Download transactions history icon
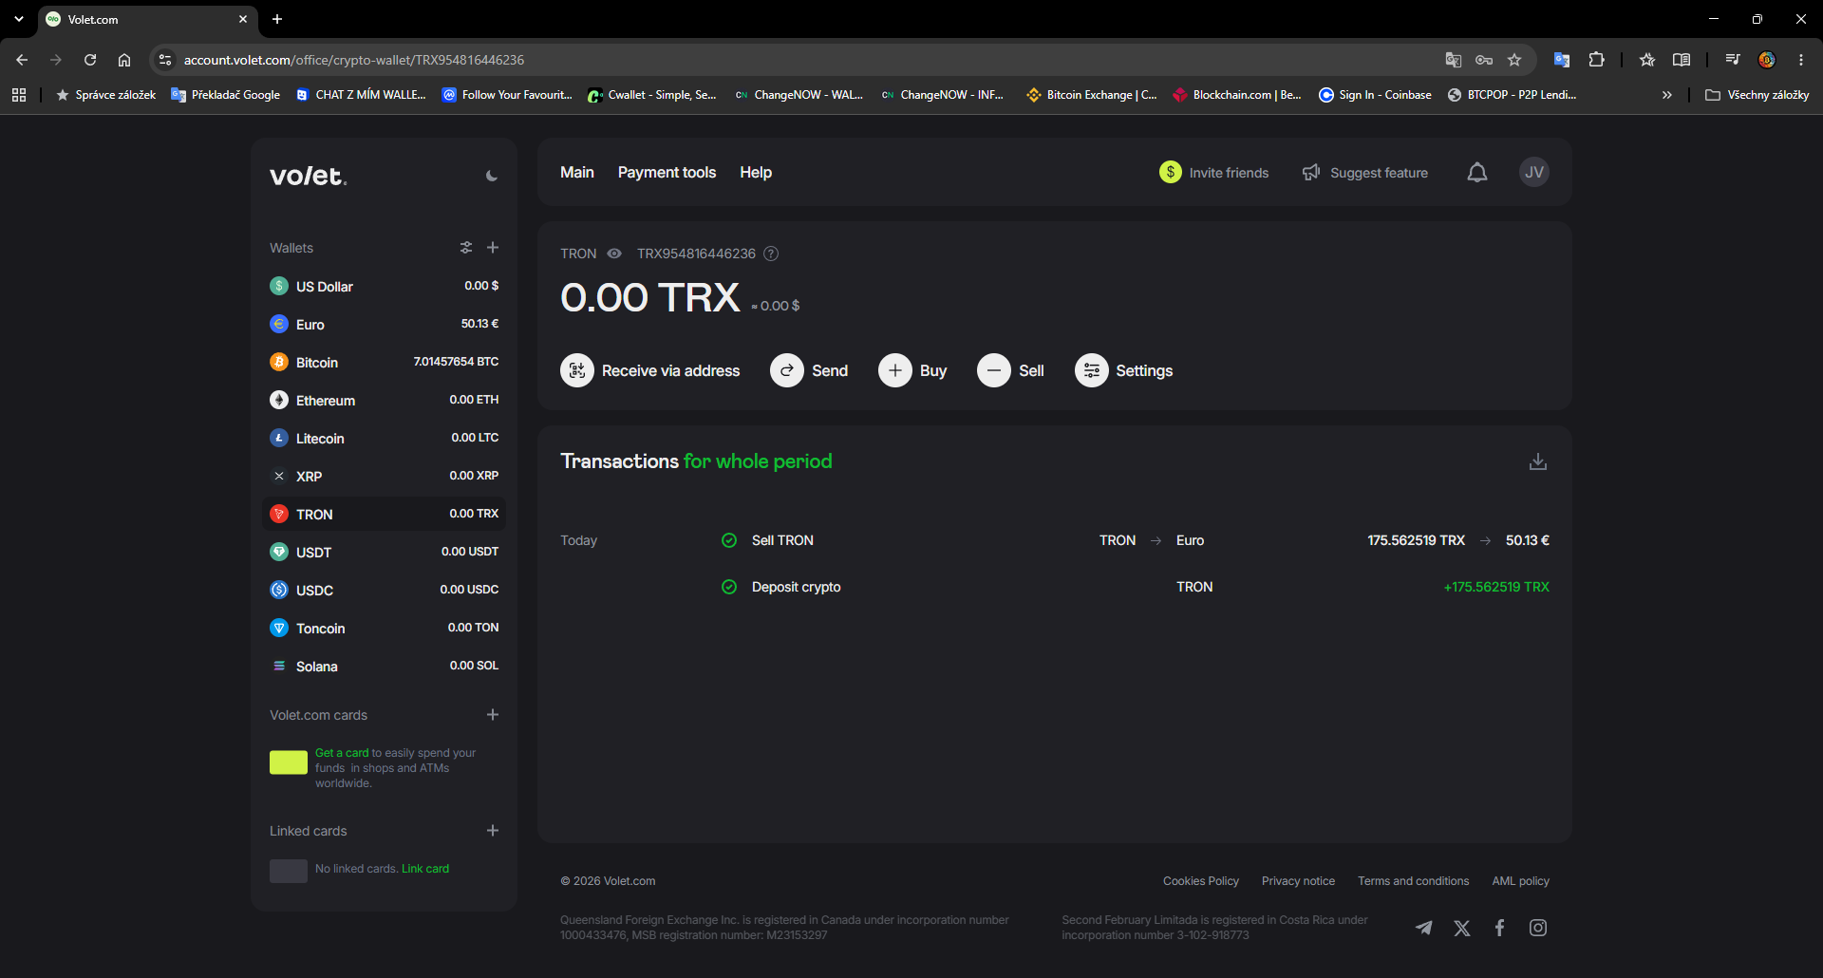Screen dimensions: 1823x978 point(1538,461)
